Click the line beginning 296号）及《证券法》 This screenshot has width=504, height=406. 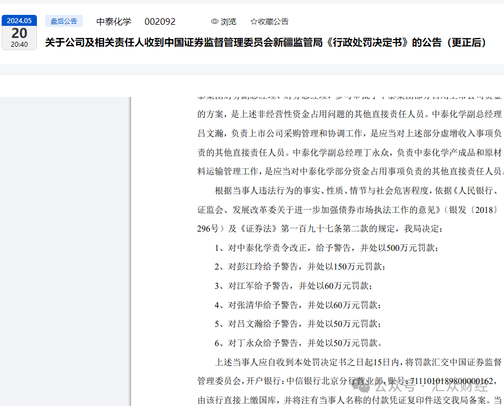320,229
